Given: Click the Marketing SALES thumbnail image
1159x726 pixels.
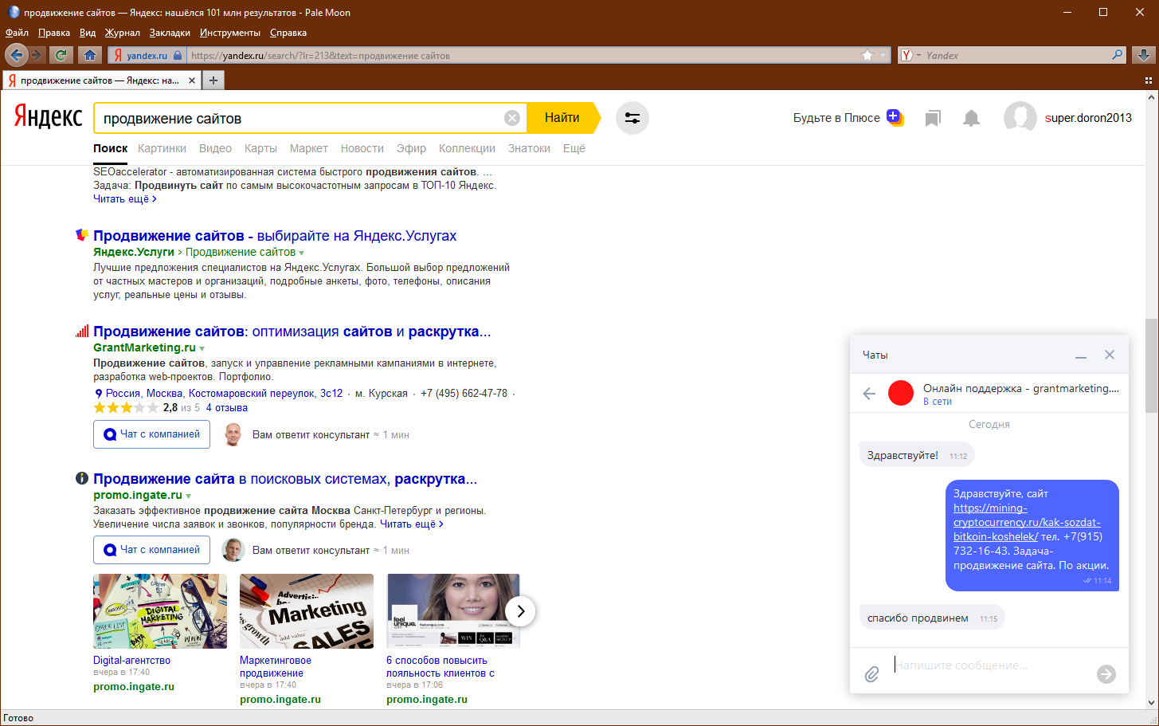Looking at the screenshot, I should [307, 611].
